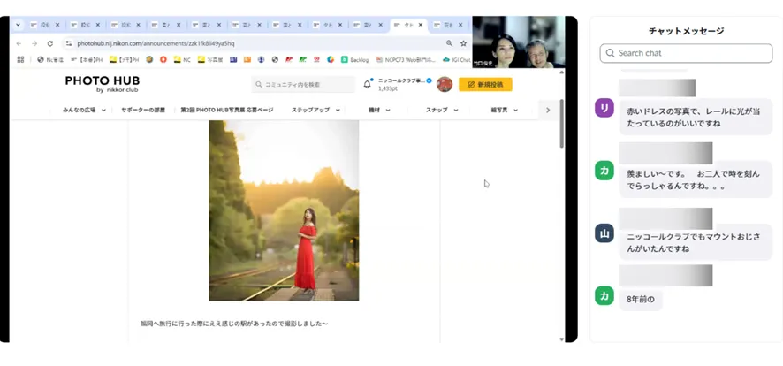Open the NCPC73 Web部門 bookmark
This screenshot has height=366, width=783.
coord(406,59)
